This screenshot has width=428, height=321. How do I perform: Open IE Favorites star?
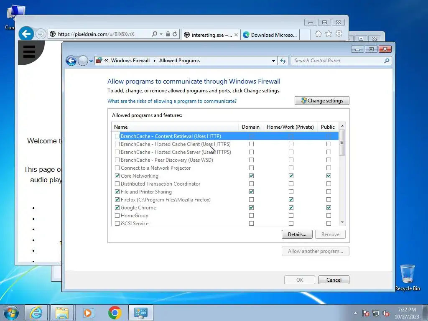[329, 33]
